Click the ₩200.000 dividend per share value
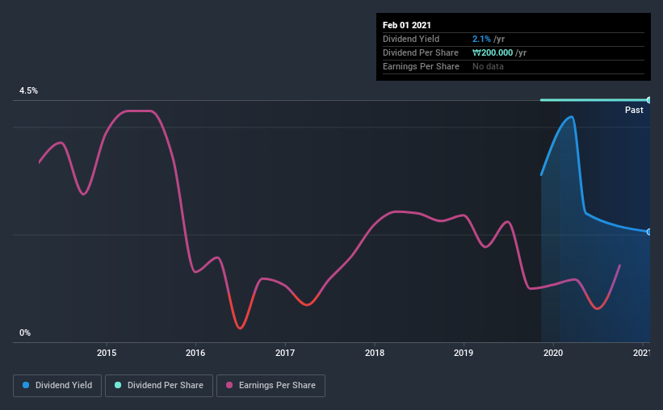Screen dimensions: 663x410 click(x=493, y=52)
